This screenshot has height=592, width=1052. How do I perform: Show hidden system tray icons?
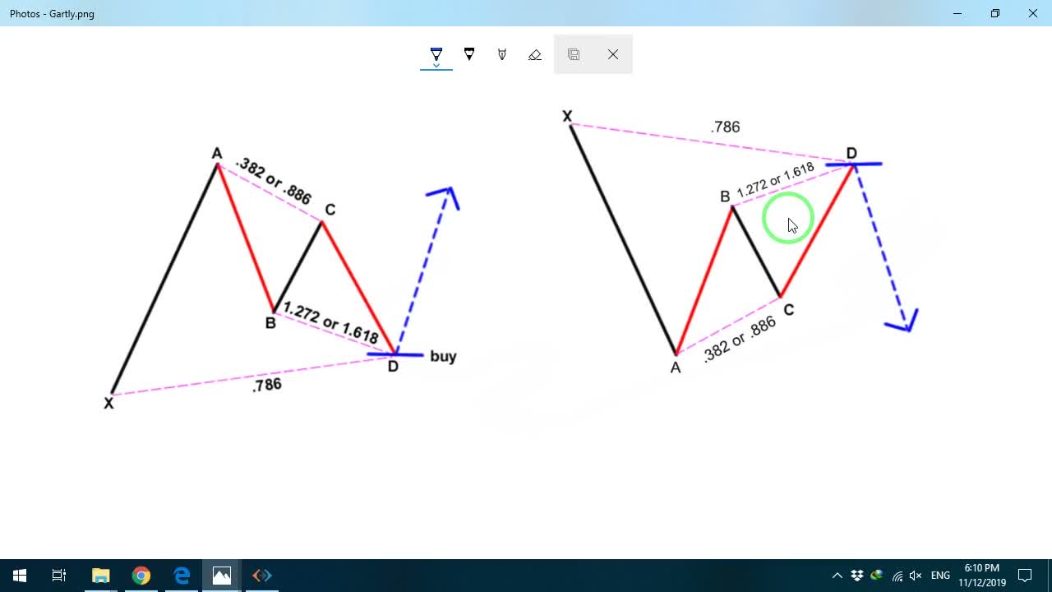[x=837, y=576]
